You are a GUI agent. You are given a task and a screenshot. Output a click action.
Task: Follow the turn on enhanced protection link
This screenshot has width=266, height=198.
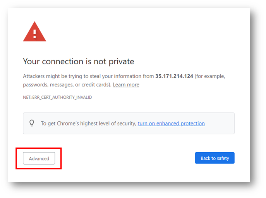click(171, 124)
